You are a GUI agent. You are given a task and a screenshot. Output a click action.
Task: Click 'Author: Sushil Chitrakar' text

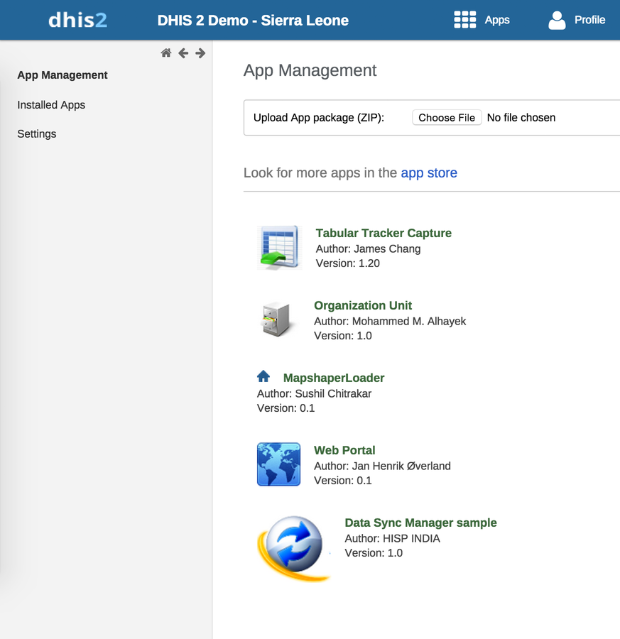tap(314, 393)
